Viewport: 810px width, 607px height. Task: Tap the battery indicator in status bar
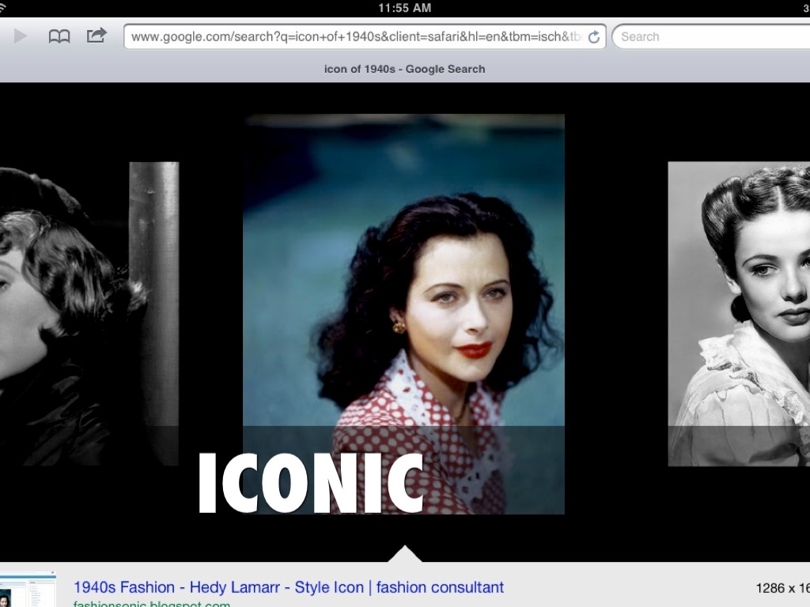coord(805,8)
